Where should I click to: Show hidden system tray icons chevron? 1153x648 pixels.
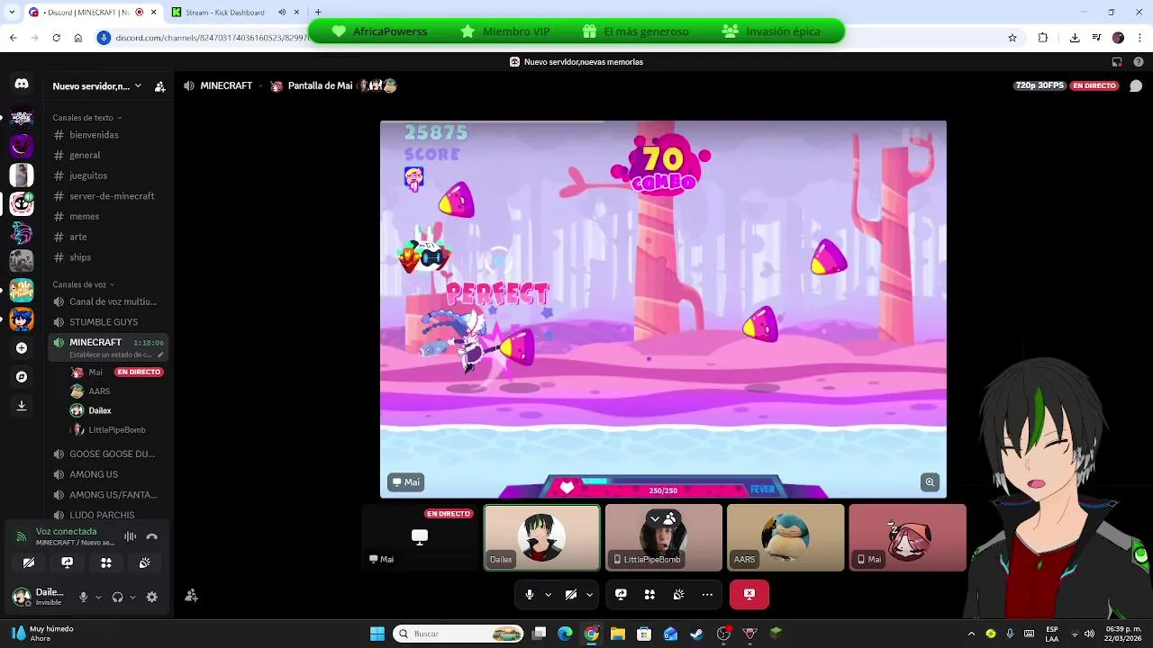click(971, 634)
